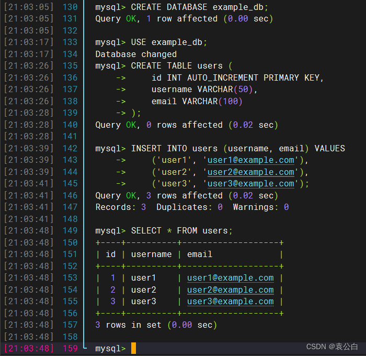Click user2@example.com link in INSERT statement
The image size is (366, 356).
[x=250, y=172]
